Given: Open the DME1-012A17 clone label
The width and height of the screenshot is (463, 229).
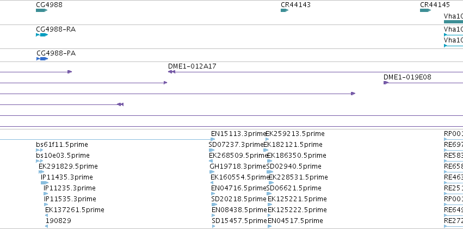Looking at the screenshot, I should pyautogui.click(x=192, y=66).
